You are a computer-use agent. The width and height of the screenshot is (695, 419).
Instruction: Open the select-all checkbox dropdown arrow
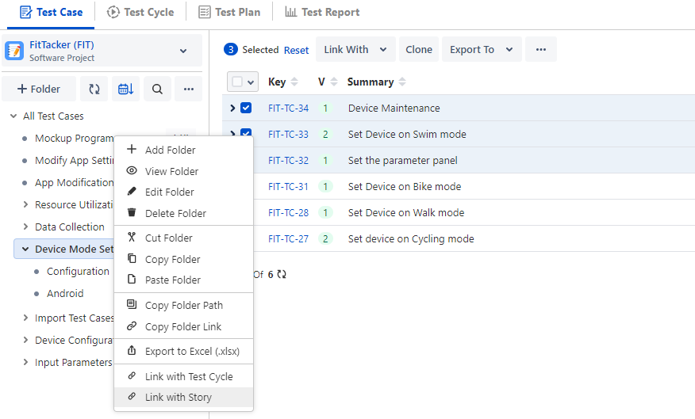point(251,82)
